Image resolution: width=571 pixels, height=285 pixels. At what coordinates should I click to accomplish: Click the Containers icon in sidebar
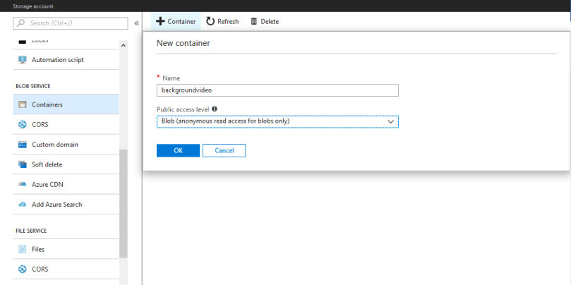pos(22,104)
